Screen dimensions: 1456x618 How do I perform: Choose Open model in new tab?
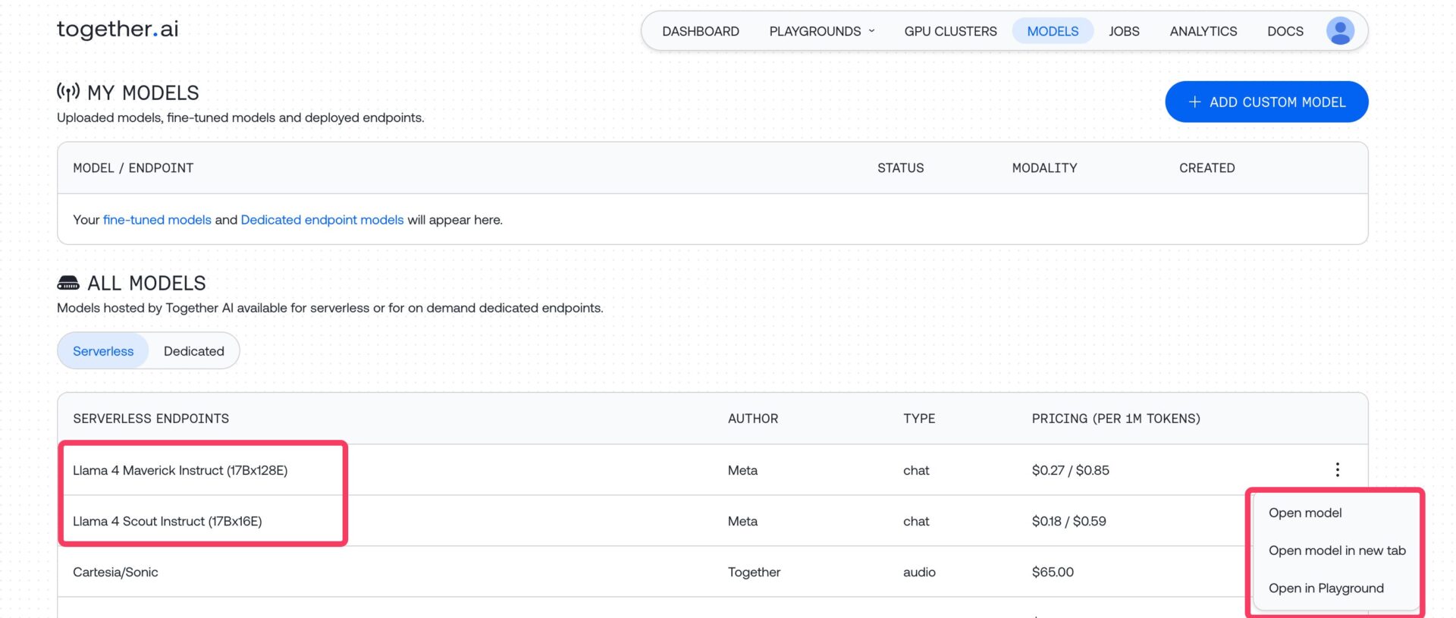[1336, 551]
